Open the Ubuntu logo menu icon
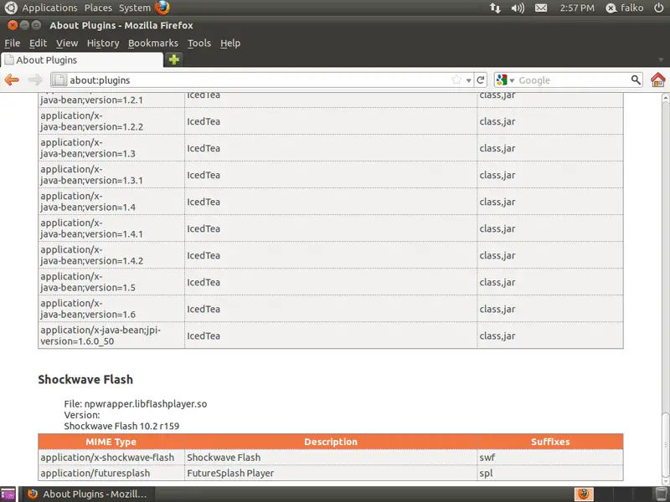 (x=11, y=8)
